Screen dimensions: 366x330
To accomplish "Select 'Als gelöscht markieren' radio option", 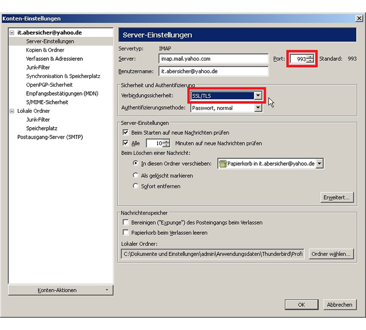I will click(x=136, y=175).
